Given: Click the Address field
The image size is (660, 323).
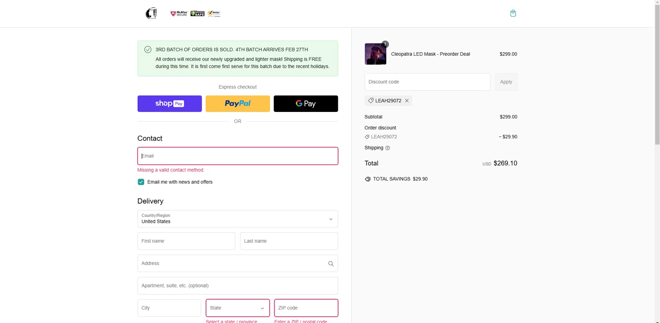Looking at the screenshot, I should (x=238, y=263).
